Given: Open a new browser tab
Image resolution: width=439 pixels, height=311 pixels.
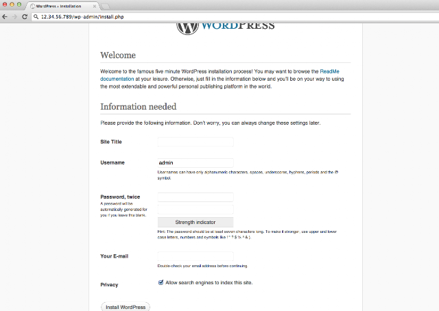Looking at the screenshot, I should 105,6.
